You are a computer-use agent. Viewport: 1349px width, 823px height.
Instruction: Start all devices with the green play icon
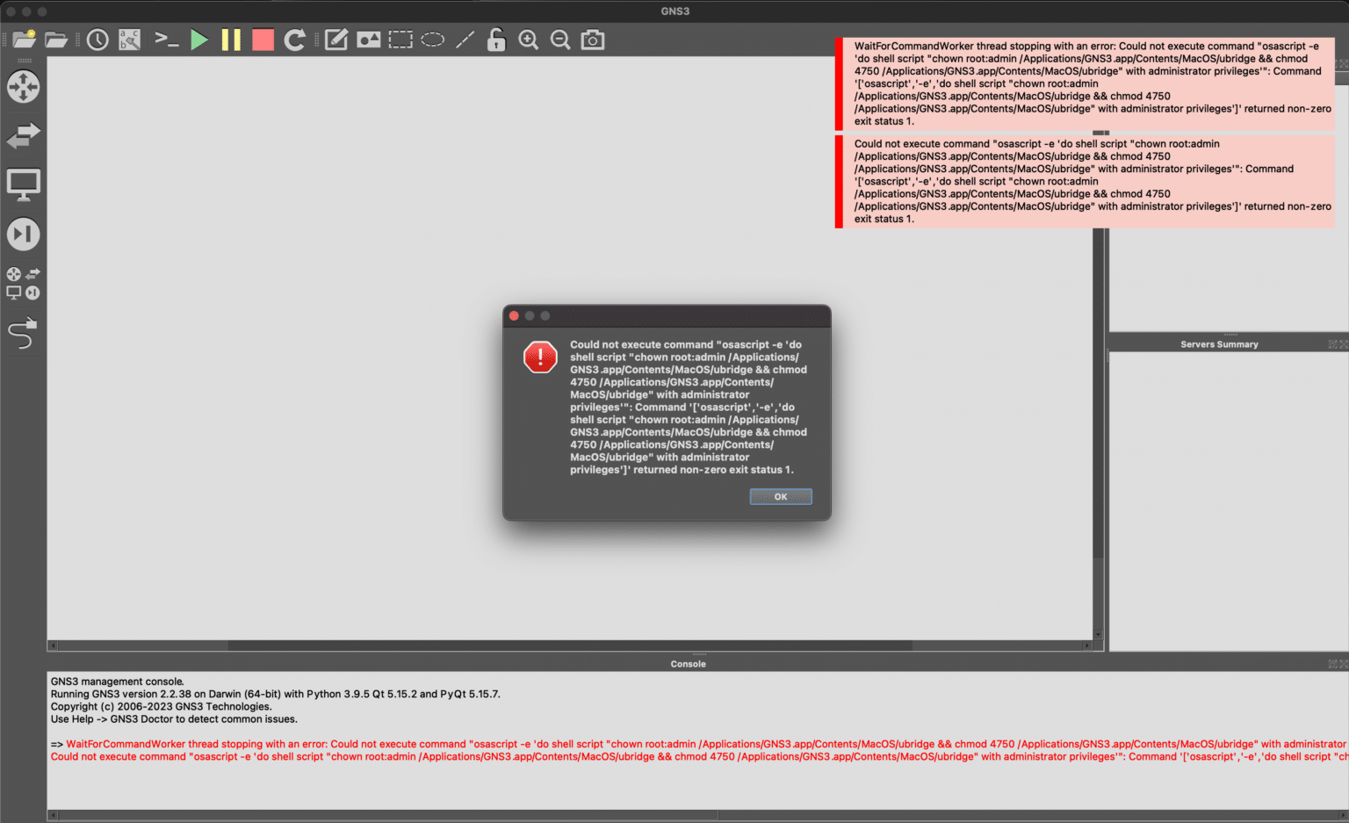pyautogui.click(x=199, y=39)
